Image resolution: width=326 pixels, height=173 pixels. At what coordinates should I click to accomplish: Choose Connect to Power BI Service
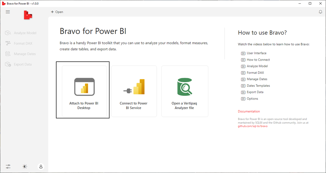tap(134, 91)
